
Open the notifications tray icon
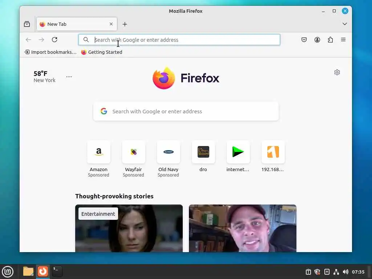[327, 272]
